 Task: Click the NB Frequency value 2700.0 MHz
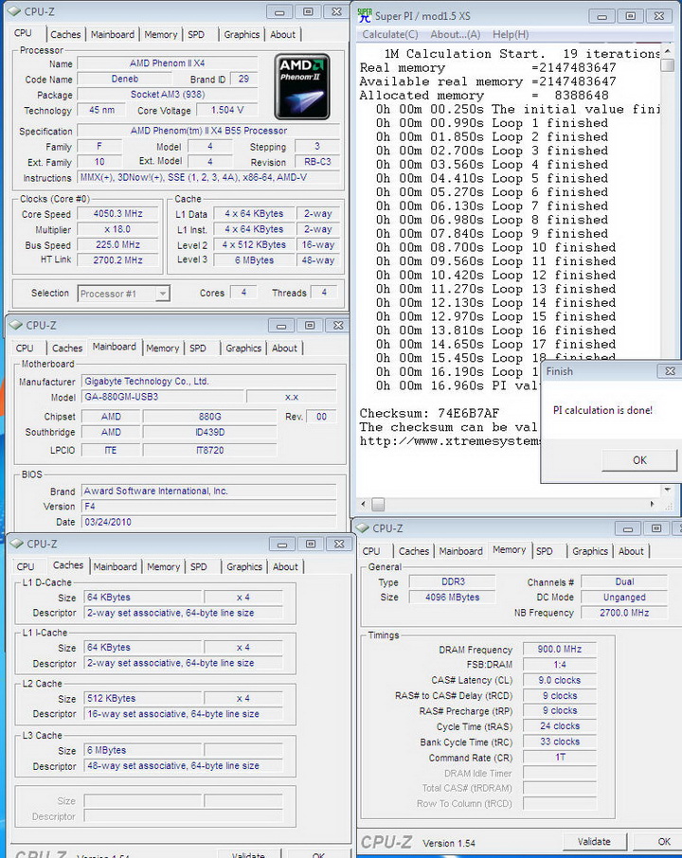tap(624, 613)
